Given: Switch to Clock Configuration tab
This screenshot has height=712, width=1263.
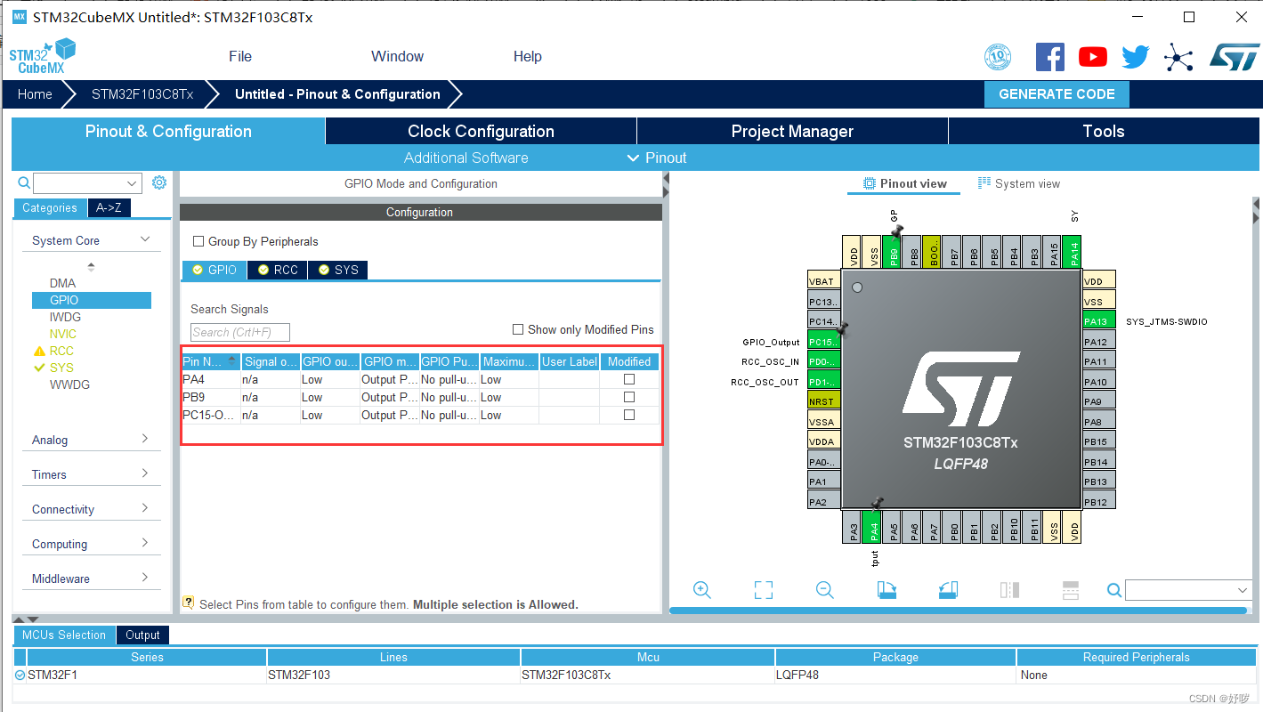Looking at the screenshot, I should point(481,131).
